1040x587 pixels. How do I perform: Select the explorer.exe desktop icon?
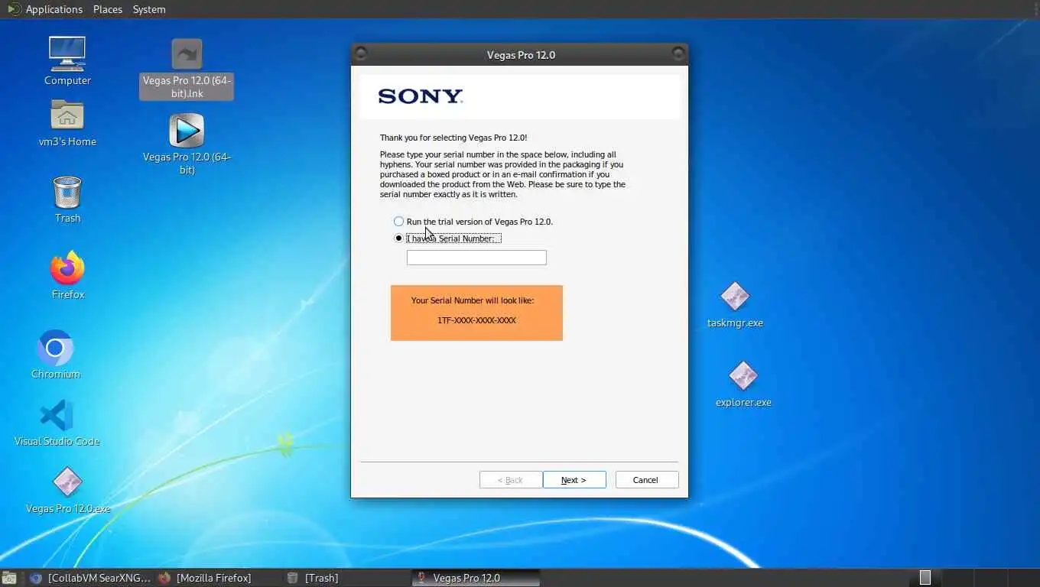[x=743, y=376]
